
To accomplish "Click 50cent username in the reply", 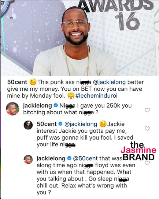I will (x=47, y=124).
